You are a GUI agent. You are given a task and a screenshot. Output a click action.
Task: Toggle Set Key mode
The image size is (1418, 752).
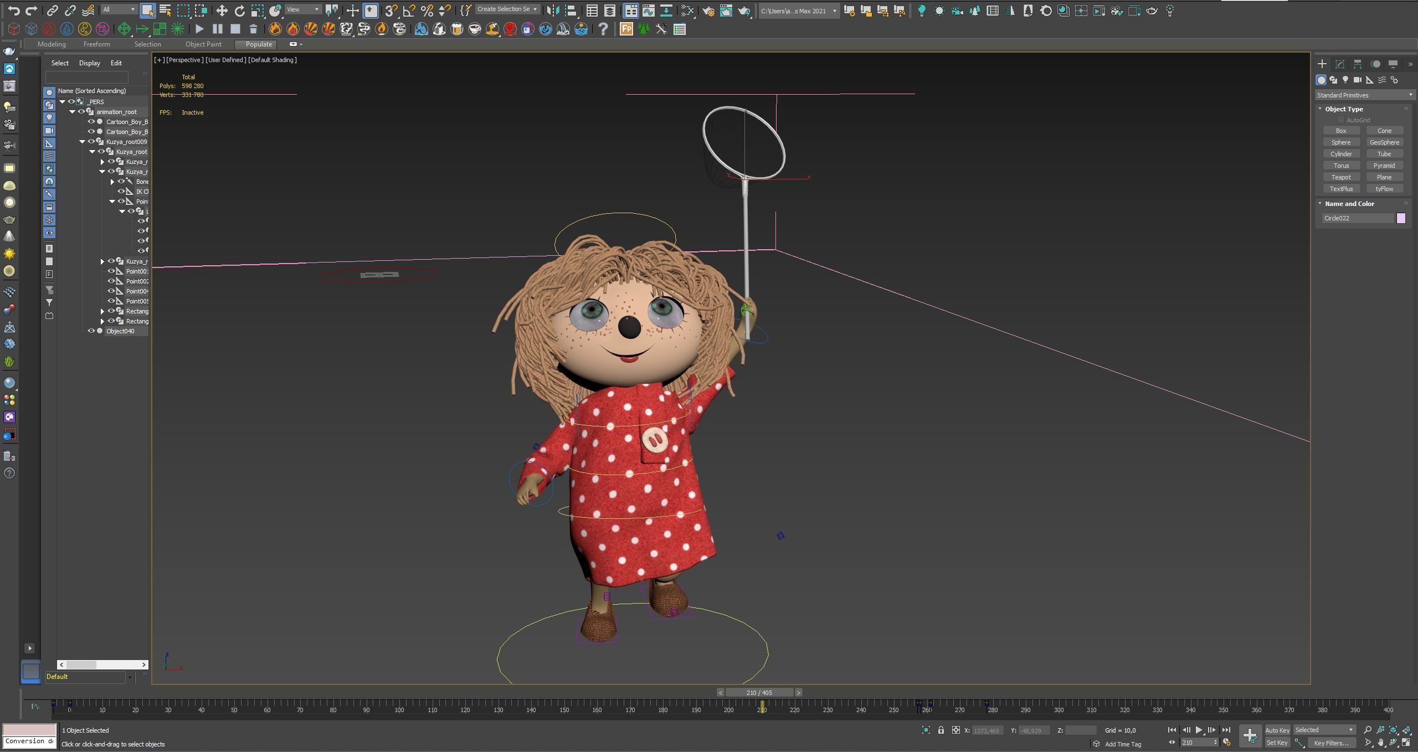(1277, 743)
